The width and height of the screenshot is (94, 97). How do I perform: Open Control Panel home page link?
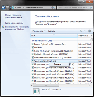(x=14, y=16)
